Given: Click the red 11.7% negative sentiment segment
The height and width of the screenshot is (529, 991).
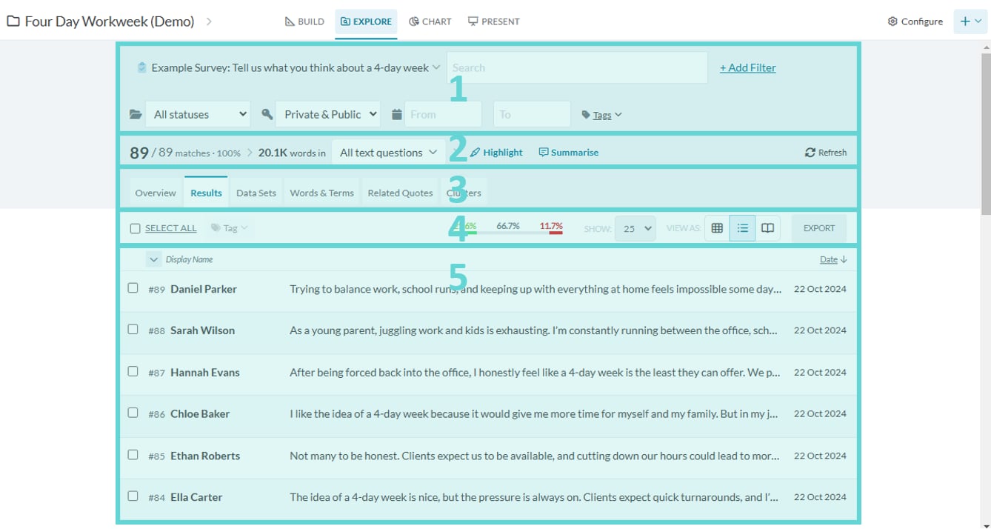Looking at the screenshot, I should 556,233.
